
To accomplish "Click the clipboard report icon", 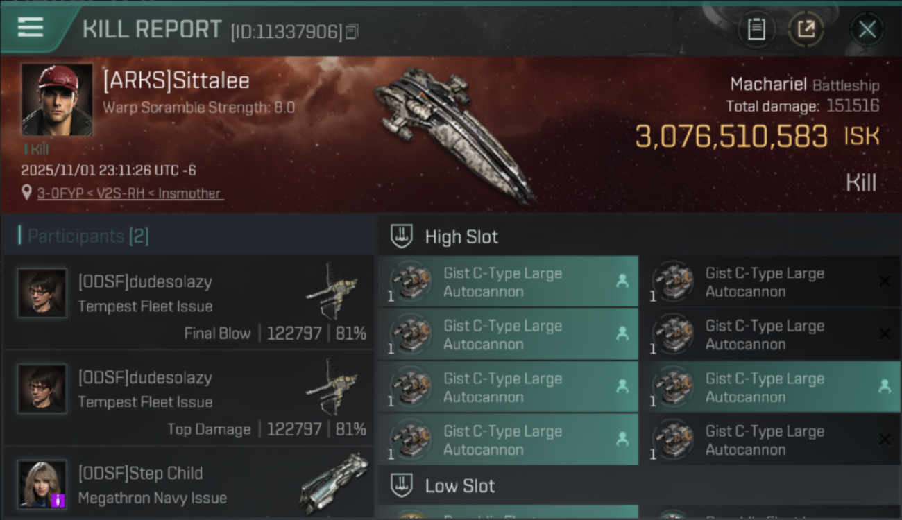I will [756, 29].
